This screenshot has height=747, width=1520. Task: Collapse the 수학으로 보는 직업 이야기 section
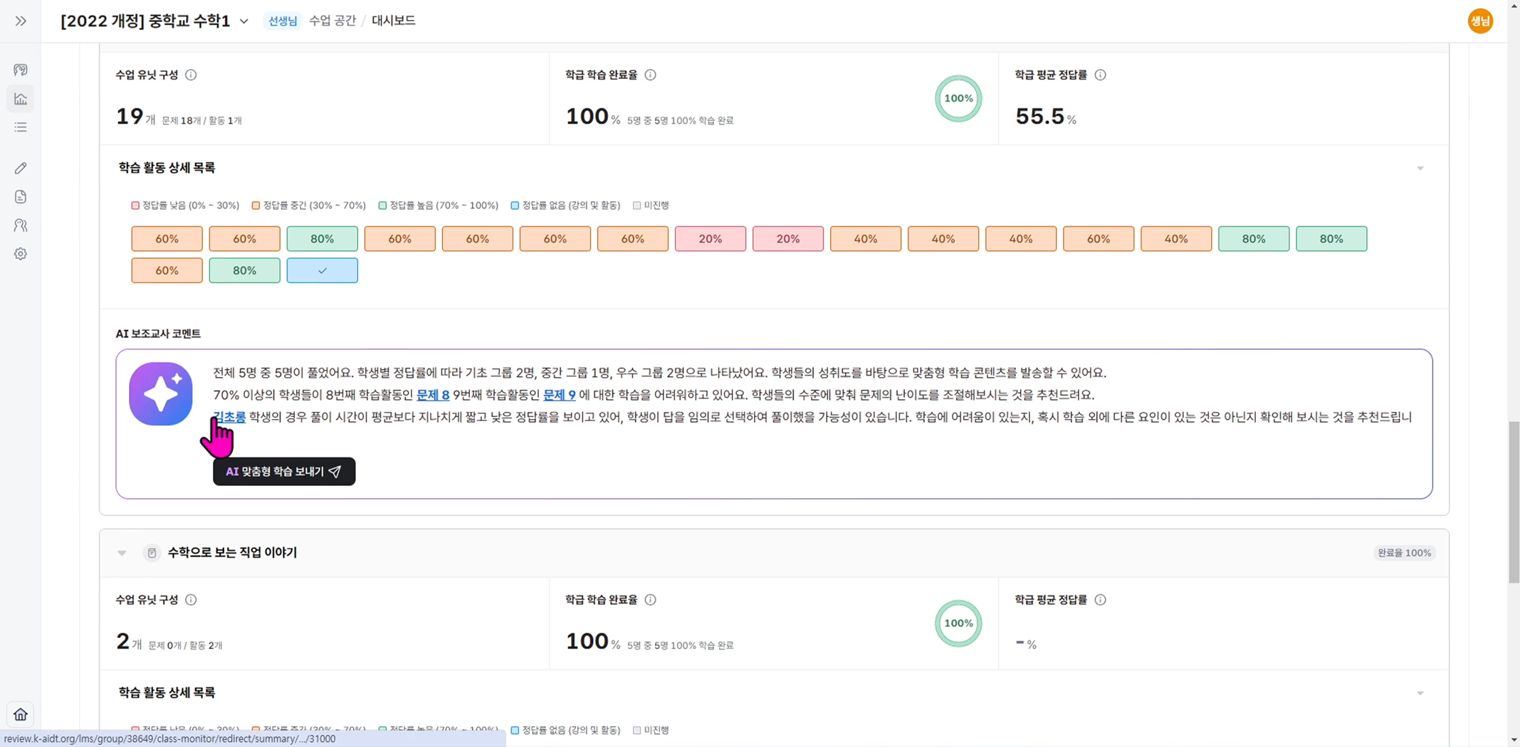pos(122,553)
